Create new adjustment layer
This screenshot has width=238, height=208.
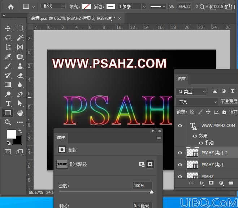tap(221, 183)
